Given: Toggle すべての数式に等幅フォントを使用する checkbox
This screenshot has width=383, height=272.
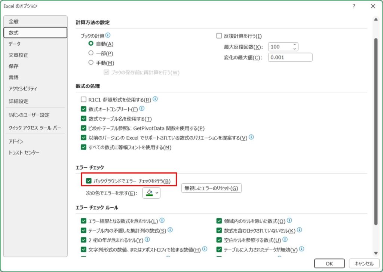Looking at the screenshot, I should click(x=83, y=147).
